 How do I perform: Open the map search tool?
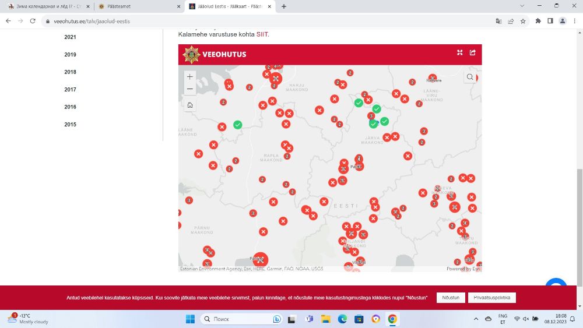tap(470, 77)
